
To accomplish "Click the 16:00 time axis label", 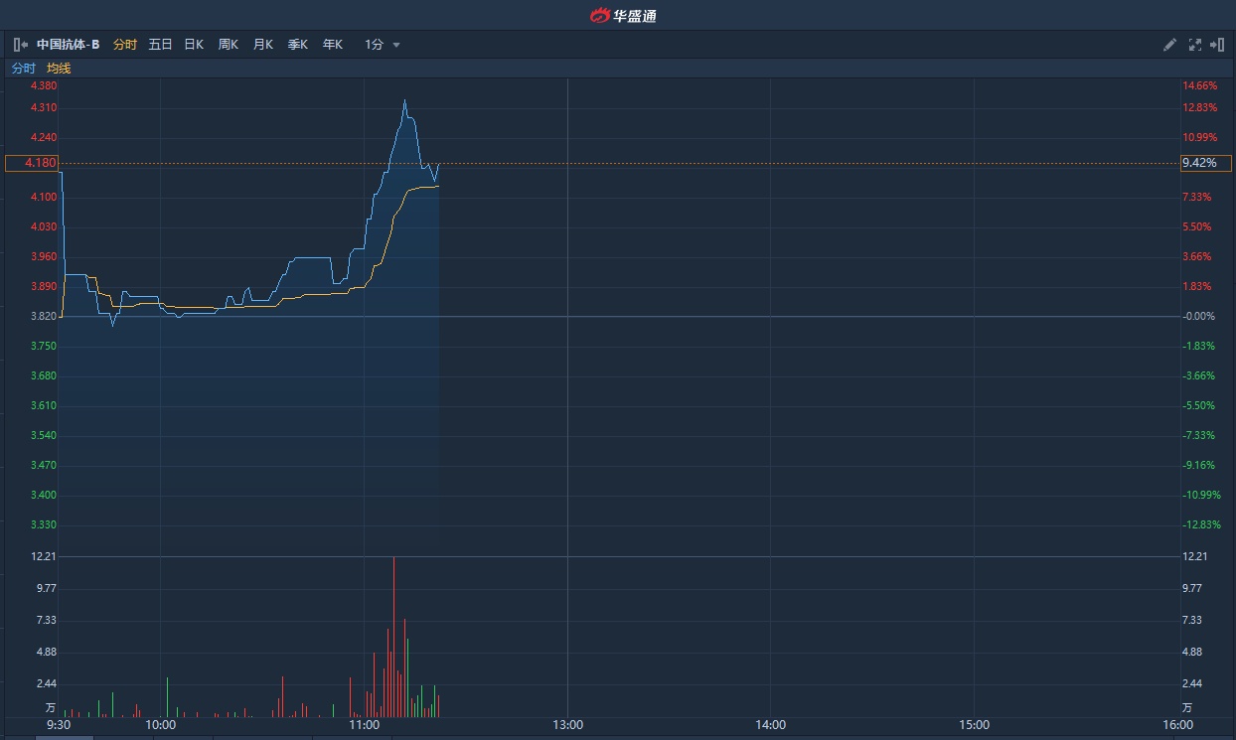I will 1177,725.
